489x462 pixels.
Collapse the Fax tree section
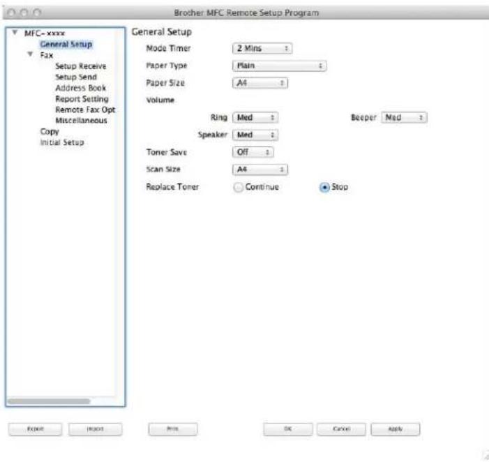pyautogui.click(x=30, y=54)
